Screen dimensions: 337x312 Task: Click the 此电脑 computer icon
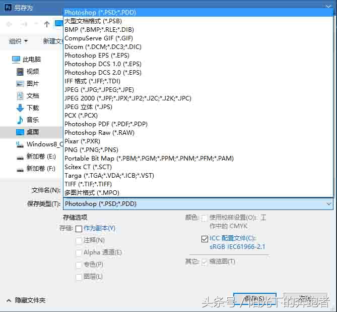(16, 60)
